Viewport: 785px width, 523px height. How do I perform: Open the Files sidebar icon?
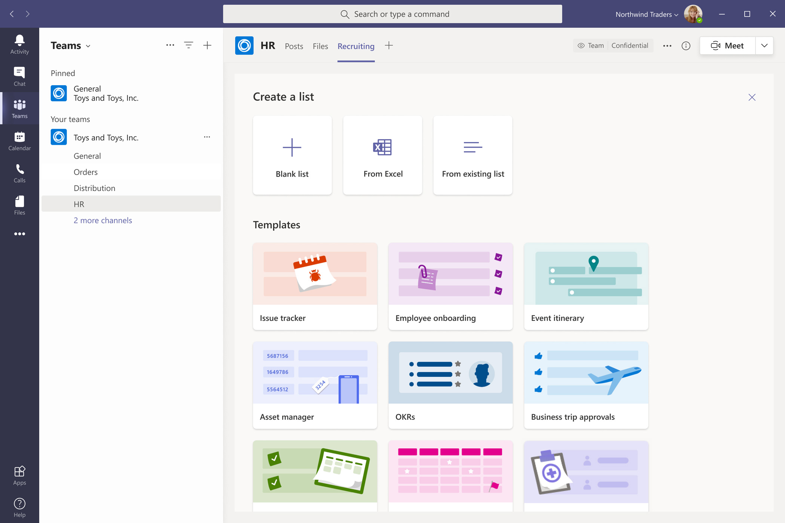point(19,205)
